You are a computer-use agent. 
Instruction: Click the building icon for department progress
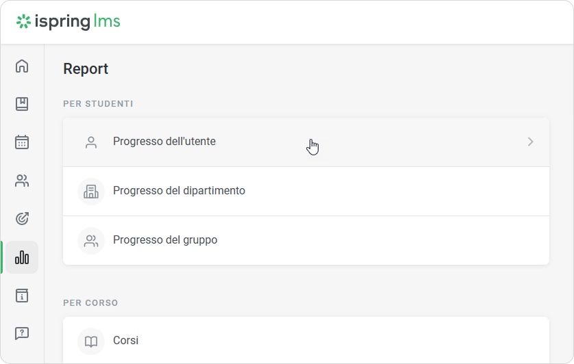pyautogui.click(x=91, y=192)
